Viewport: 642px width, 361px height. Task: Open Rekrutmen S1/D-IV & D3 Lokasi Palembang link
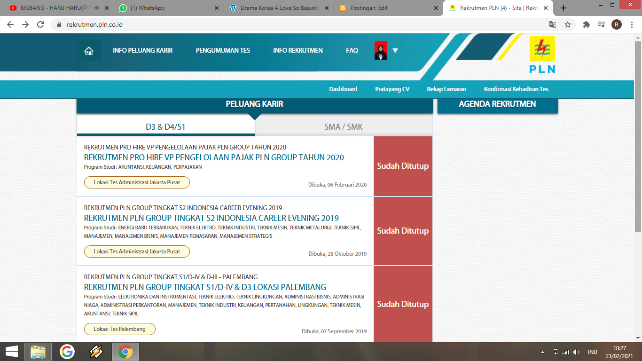coord(205,287)
